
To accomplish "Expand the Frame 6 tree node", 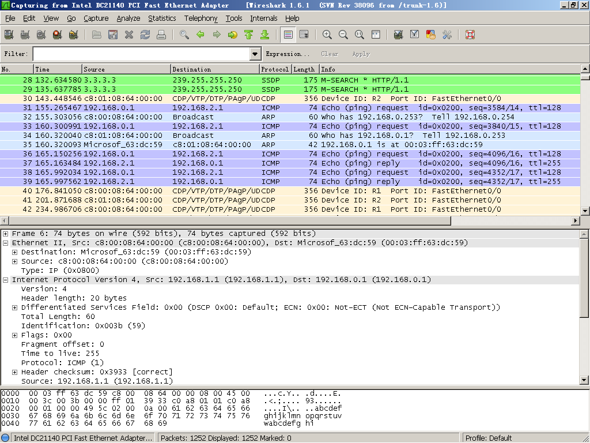I will click(6, 234).
